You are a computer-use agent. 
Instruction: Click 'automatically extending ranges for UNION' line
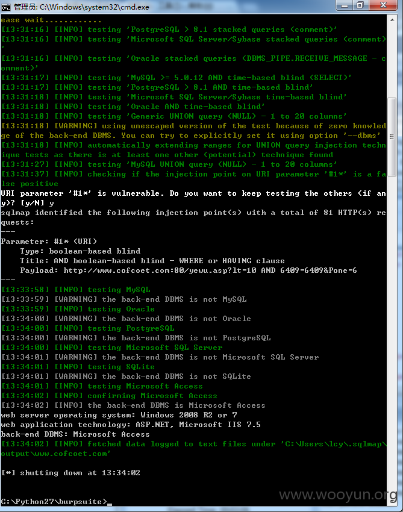point(193,150)
